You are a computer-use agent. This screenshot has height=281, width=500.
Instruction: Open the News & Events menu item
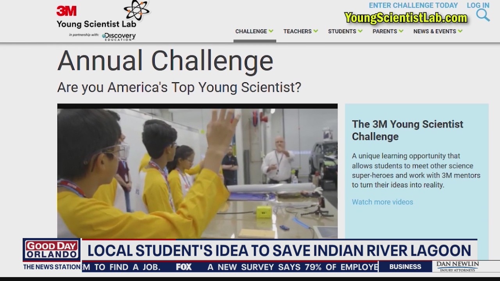pos(435,31)
